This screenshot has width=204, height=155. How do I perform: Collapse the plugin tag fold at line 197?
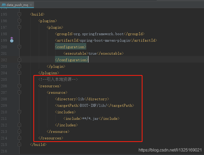(x=19, y=27)
